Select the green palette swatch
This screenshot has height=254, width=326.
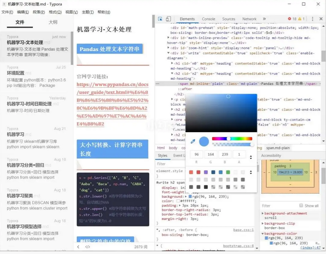(228, 172)
